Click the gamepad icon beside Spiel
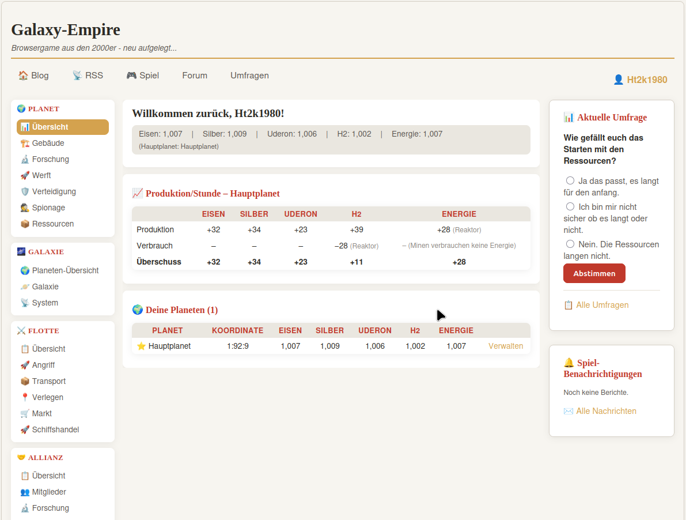This screenshot has height=520, width=686. [131, 76]
